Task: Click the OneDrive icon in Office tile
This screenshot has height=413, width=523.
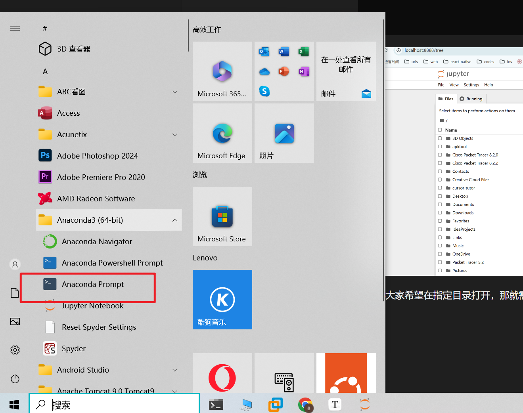Action: (264, 71)
